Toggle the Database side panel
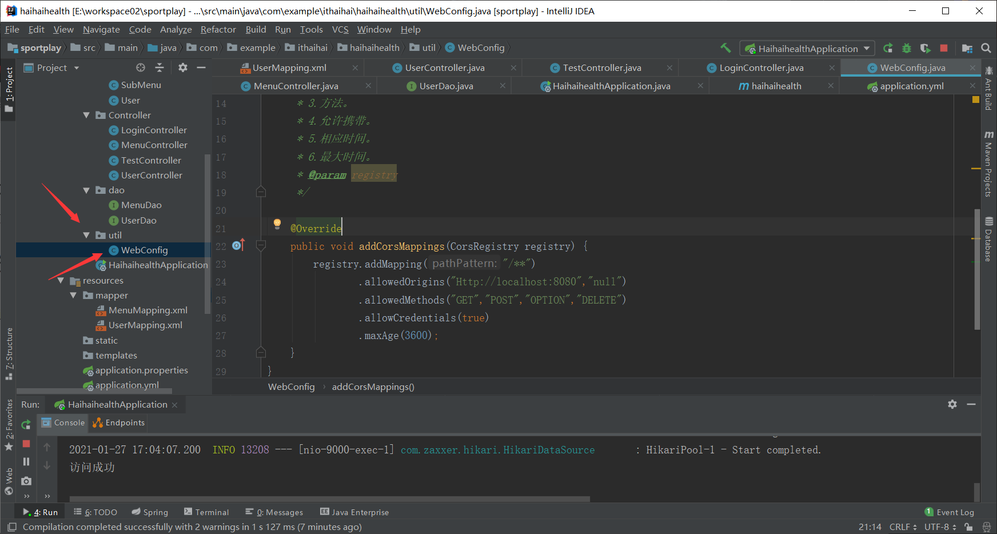The height and width of the screenshot is (534, 997). (988, 239)
